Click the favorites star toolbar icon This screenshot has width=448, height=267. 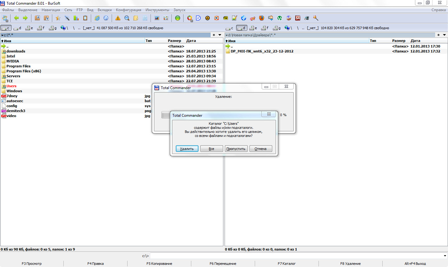point(58,18)
